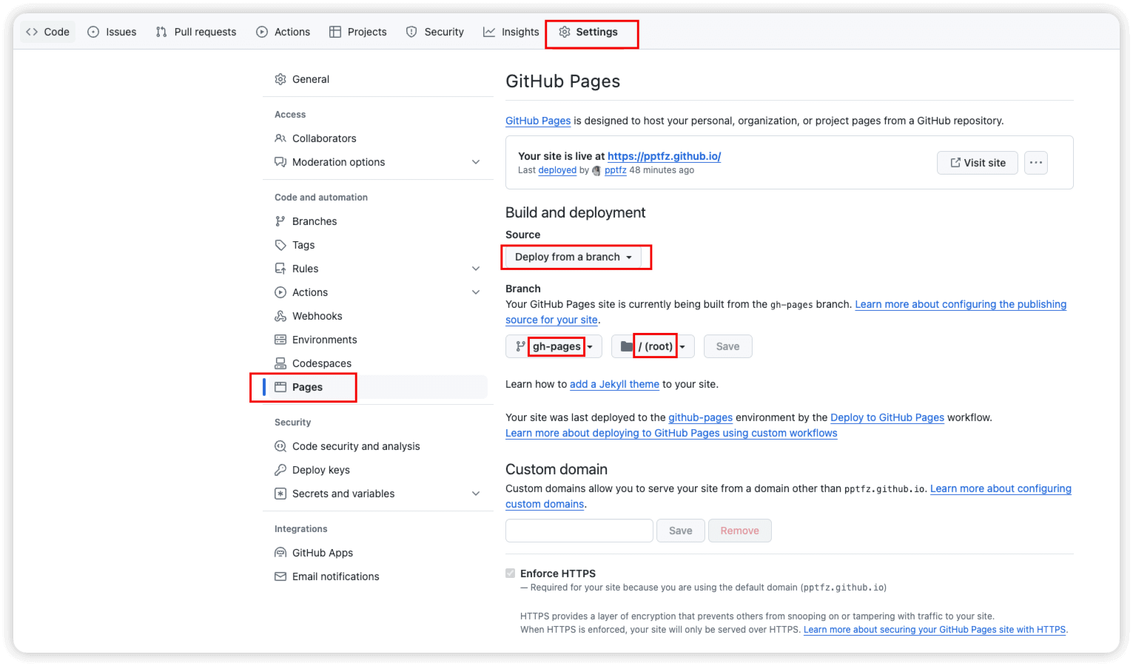Click the Visit site button
This screenshot has width=1133, height=666.
tap(978, 163)
